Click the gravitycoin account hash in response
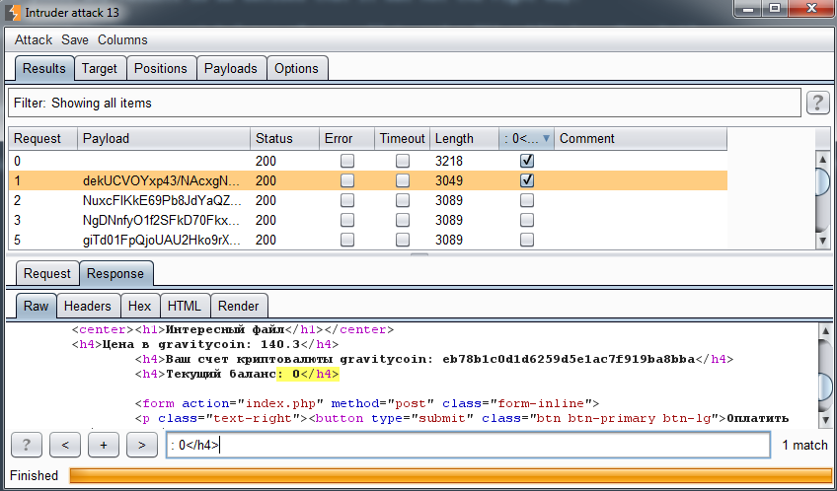Screen dimensions: 837x491 tap(569, 359)
